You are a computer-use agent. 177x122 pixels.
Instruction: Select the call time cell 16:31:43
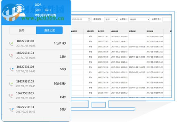click(119, 52)
